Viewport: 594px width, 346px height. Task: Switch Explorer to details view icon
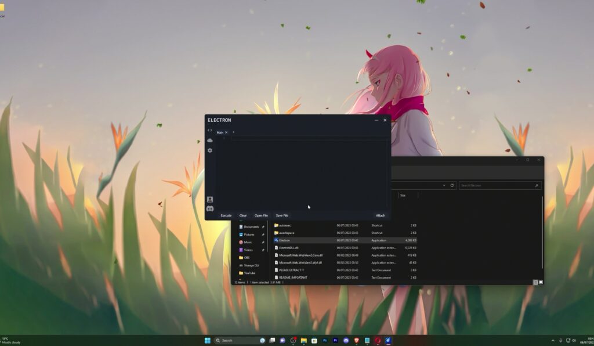click(x=535, y=282)
